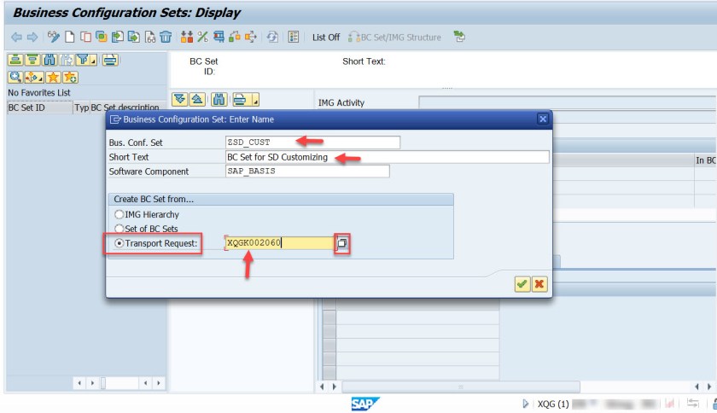The width and height of the screenshot is (717, 413).
Task: Confirm dialog with green checkmark button
Action: point(522,284)
